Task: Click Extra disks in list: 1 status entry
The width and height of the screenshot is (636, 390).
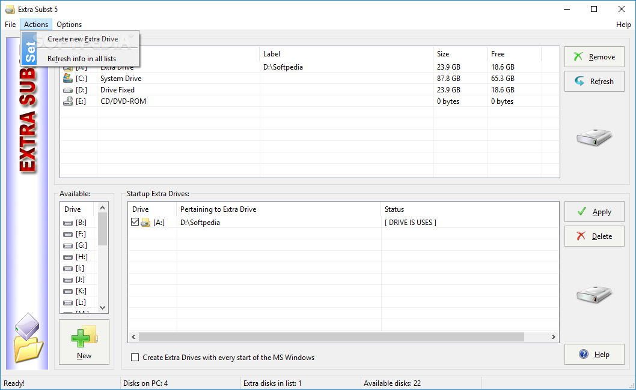Action: point(272,383)
